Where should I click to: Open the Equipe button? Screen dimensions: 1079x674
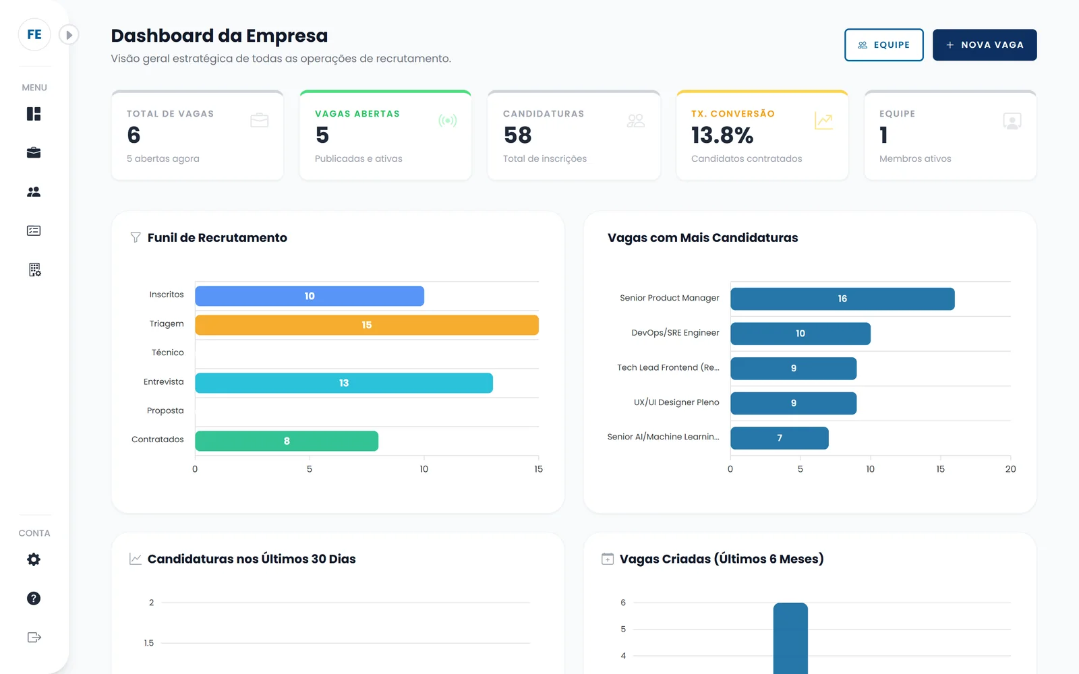tap(884, 44)
